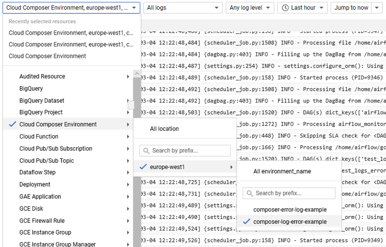Expand the GAE Application submenu arrow
The image size is (386, 247).
click(128, 196)
